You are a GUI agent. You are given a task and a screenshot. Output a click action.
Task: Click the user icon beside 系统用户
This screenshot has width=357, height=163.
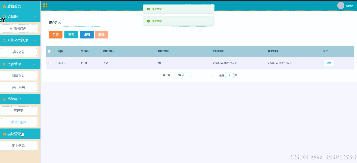point(4,99)
